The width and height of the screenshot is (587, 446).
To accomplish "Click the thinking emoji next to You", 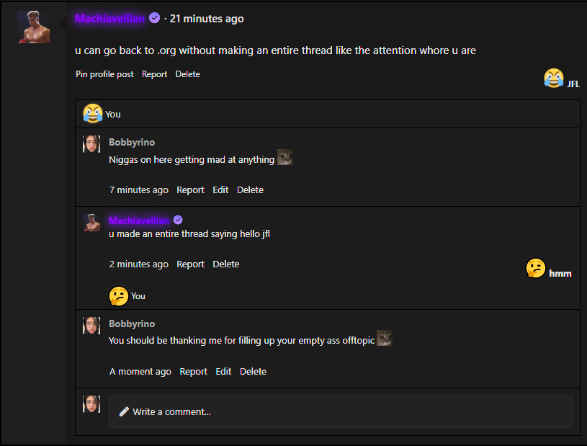I will pos(118,295).
